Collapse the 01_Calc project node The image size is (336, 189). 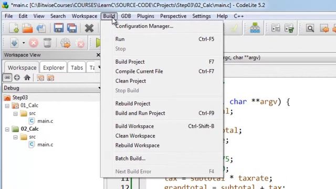[7, 106]
